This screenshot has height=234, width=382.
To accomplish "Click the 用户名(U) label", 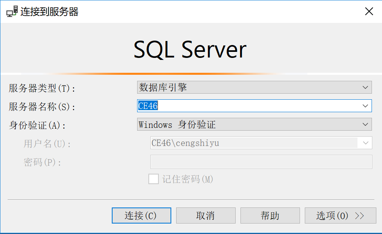I will coord(47,144).
